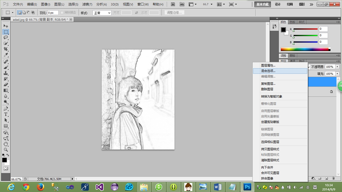Switch to 绘画 workspace
The height and width of the screenshot is (192, 342).
(290, 4)
